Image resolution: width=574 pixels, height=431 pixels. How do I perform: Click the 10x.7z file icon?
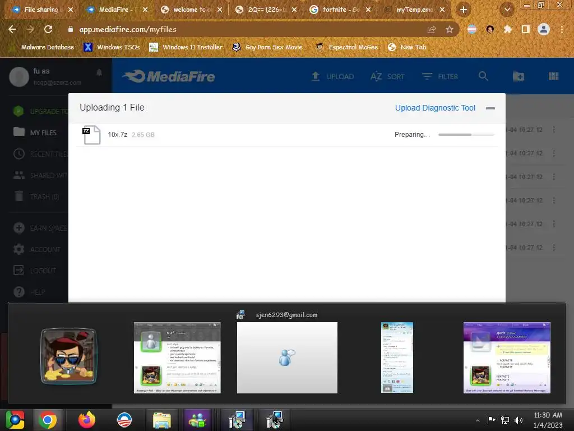(91, 135)
